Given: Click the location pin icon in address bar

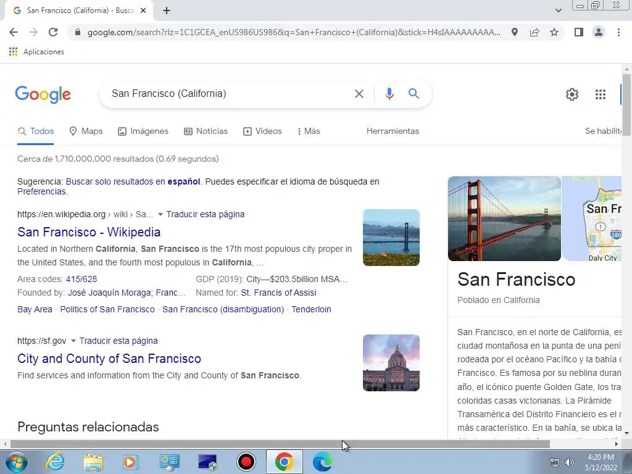Looking at the screenshot, I should (515, 32).
